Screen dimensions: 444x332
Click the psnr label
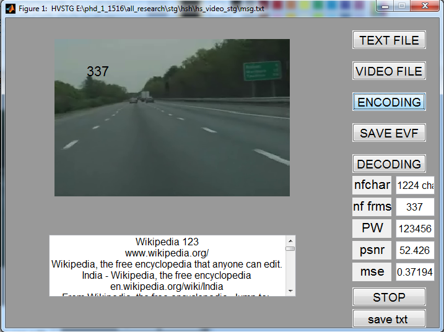click(x=372, y=250)
